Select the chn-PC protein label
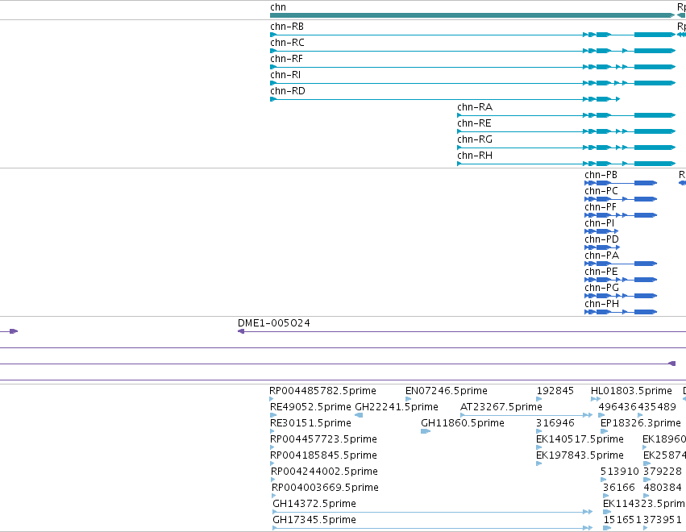Screen dimensions: 686x532 click(x=601, y=191)
